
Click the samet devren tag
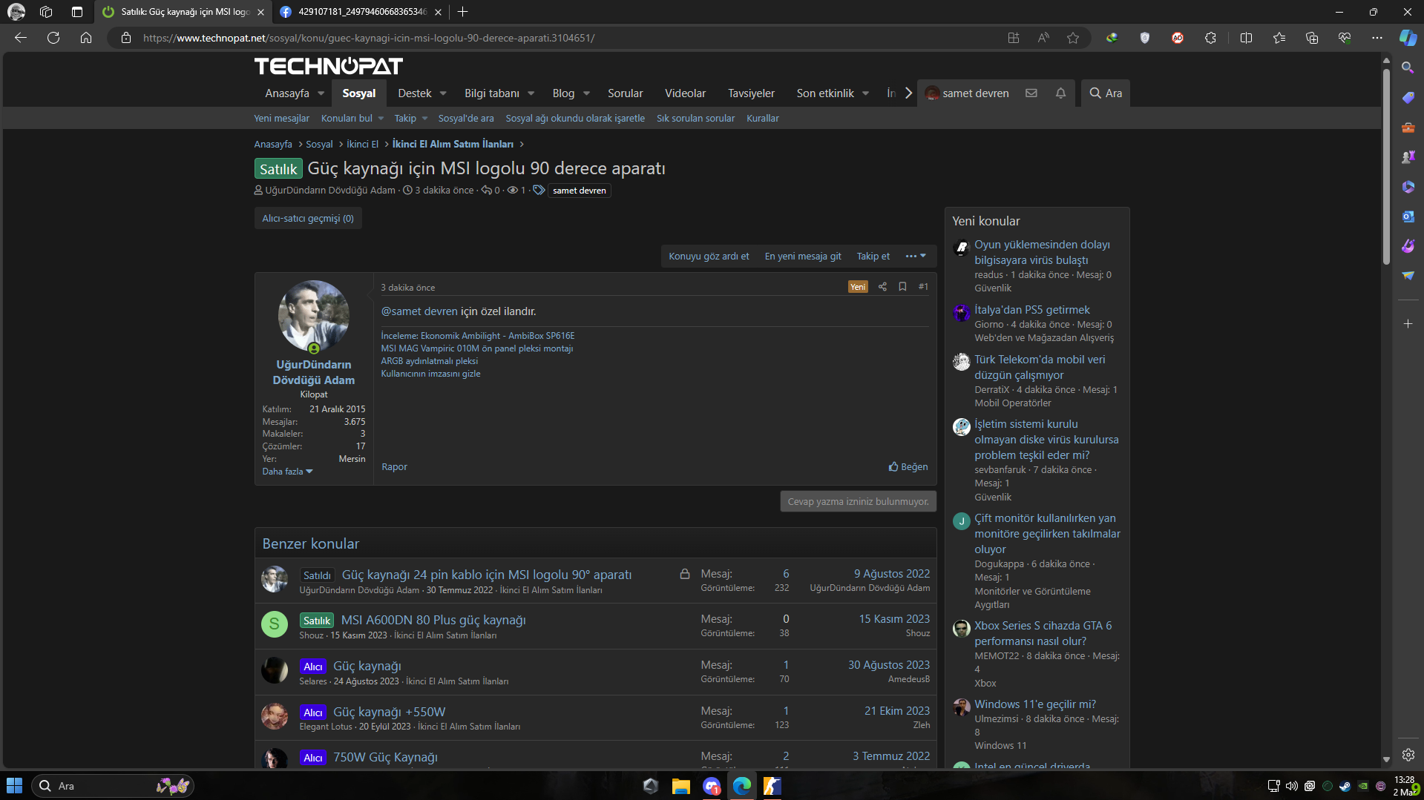pos(579,191)
